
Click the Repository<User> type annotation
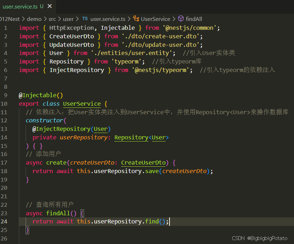coord(142,138)
